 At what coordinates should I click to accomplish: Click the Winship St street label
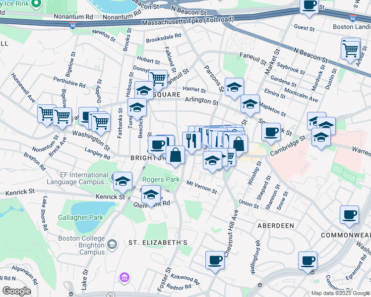255,173
